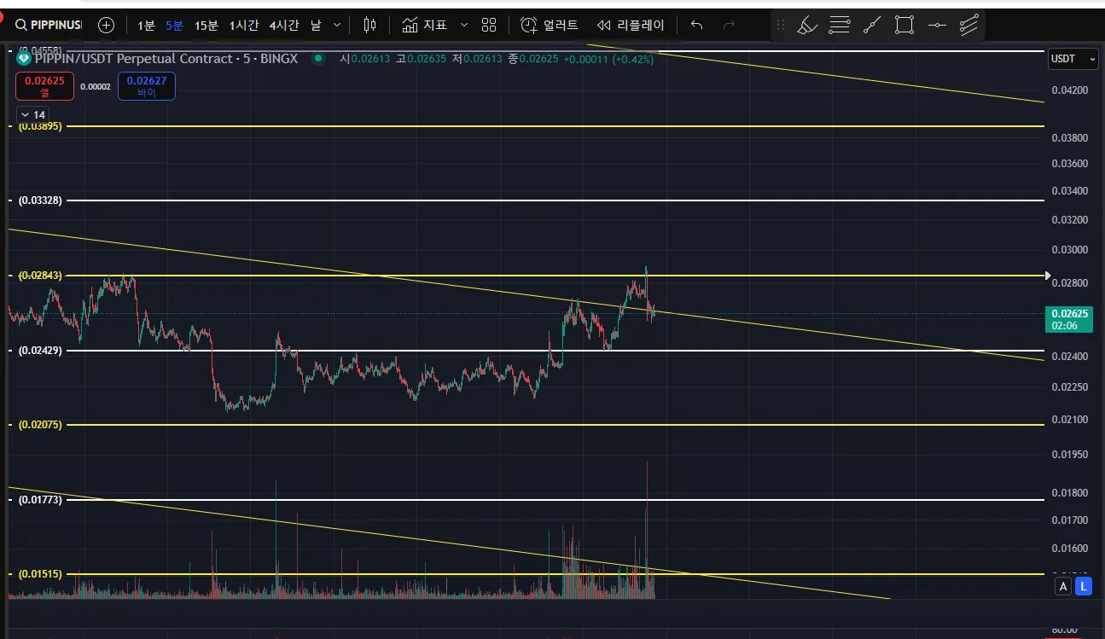Screen dimensions: 1105x639
Task: Select the 날 daily timeframe
Action: (316, 26)
